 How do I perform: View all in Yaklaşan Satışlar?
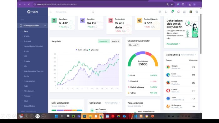point(135,106)
